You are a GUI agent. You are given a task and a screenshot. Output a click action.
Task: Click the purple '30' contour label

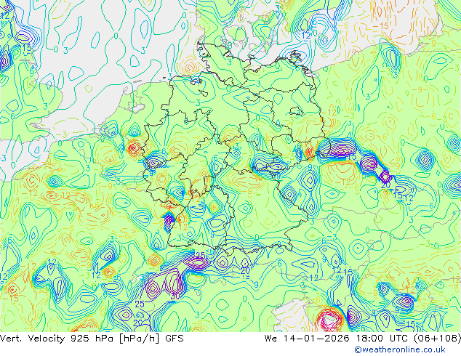pyautogui.click(x=175, y=296)
